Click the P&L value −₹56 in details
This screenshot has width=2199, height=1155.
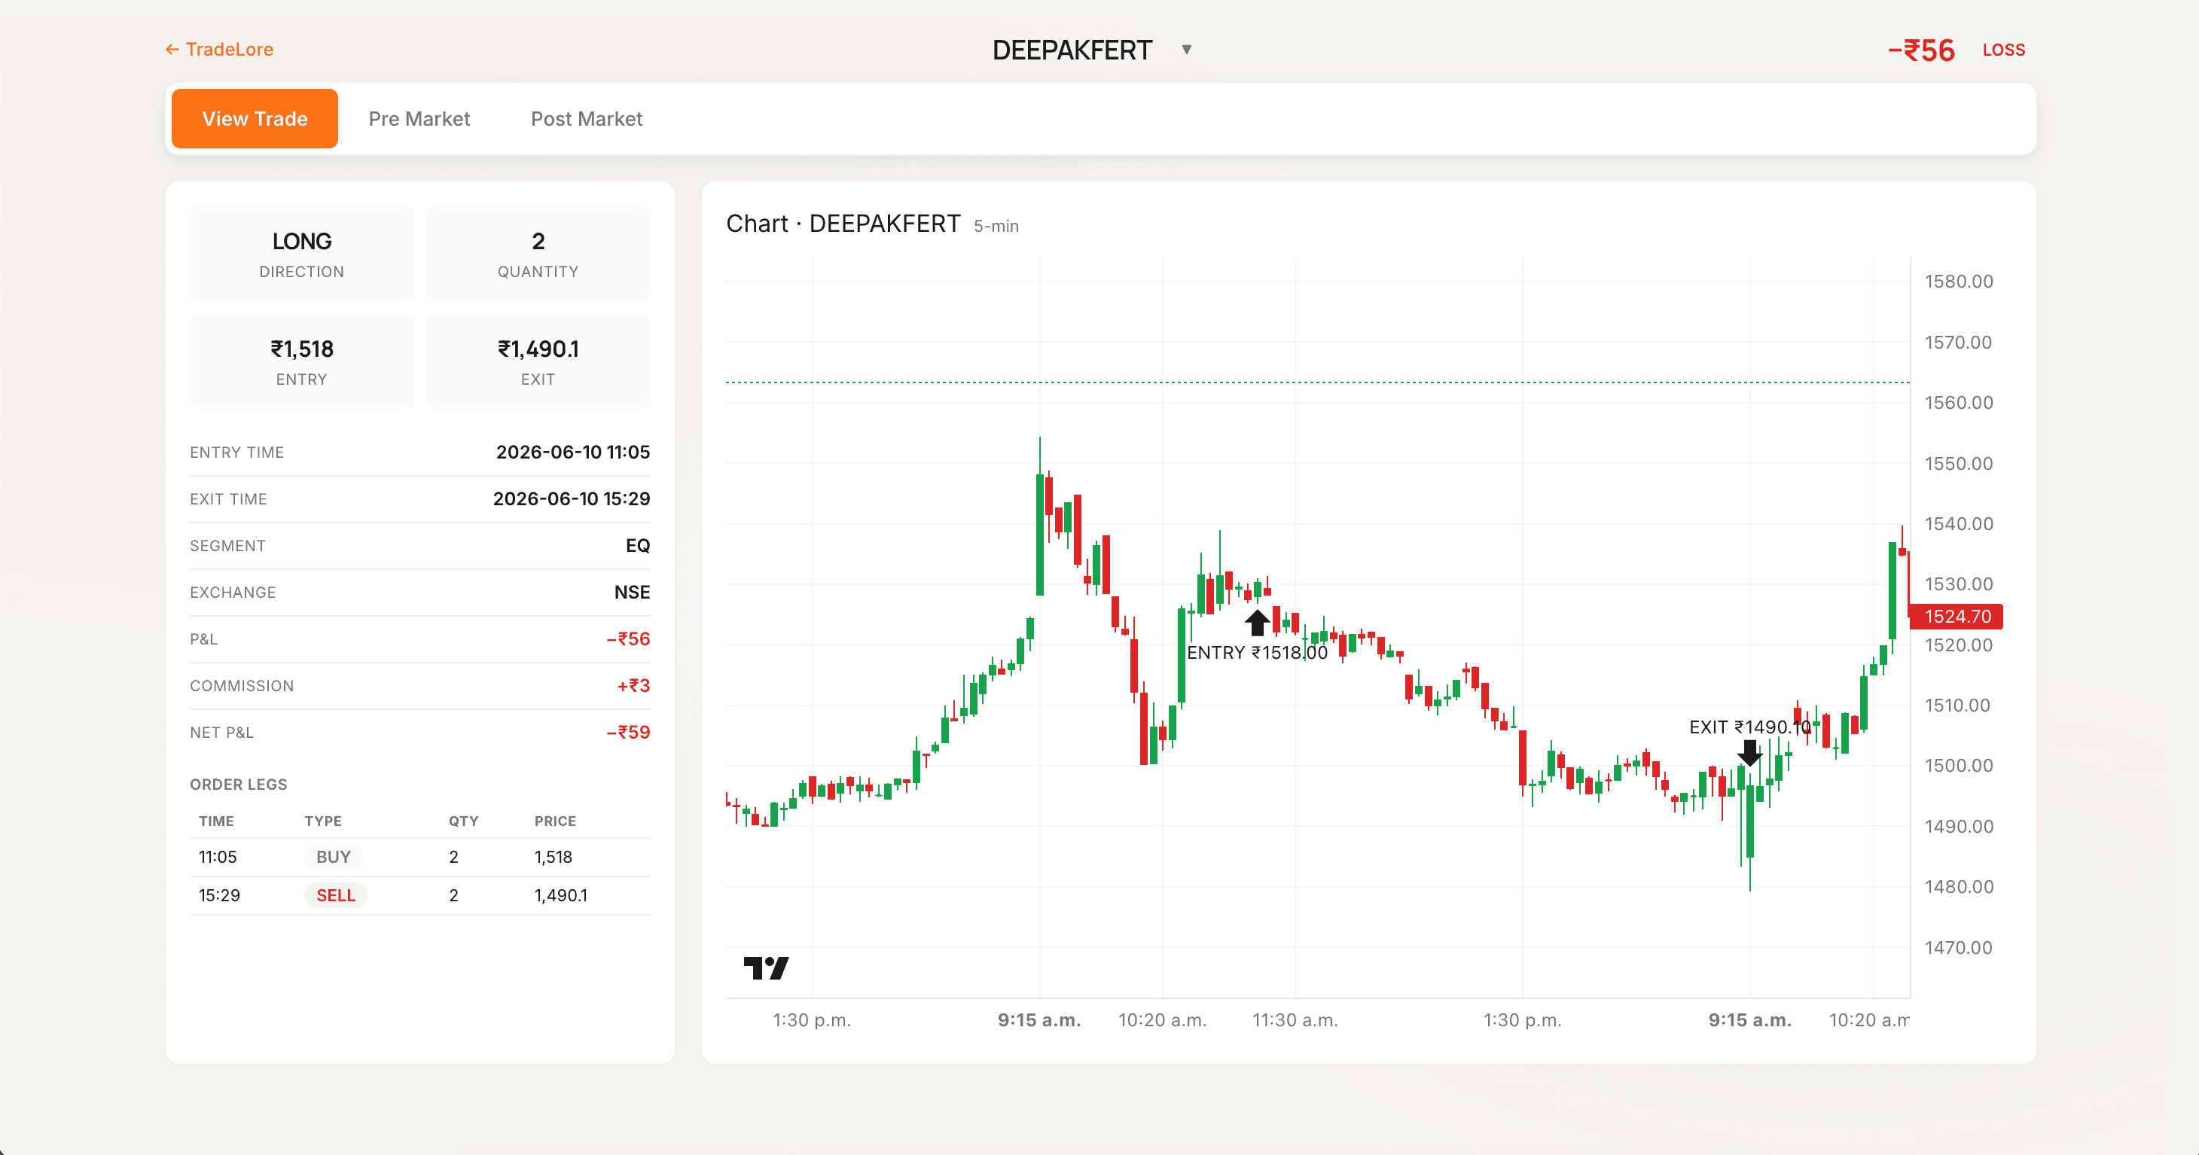(628, 638)
